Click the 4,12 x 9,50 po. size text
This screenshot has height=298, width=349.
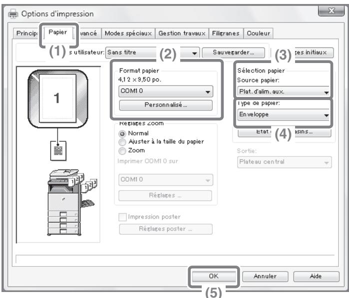(x=140, y=79)
